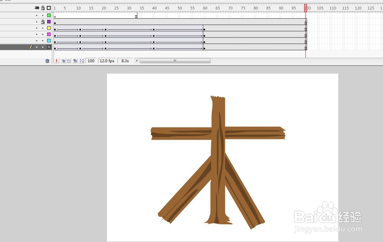Image resolution: width=383 pixels, height=242 pixels.
Task: Lock the cyan swatch layer
Action: tap(43, 41)
